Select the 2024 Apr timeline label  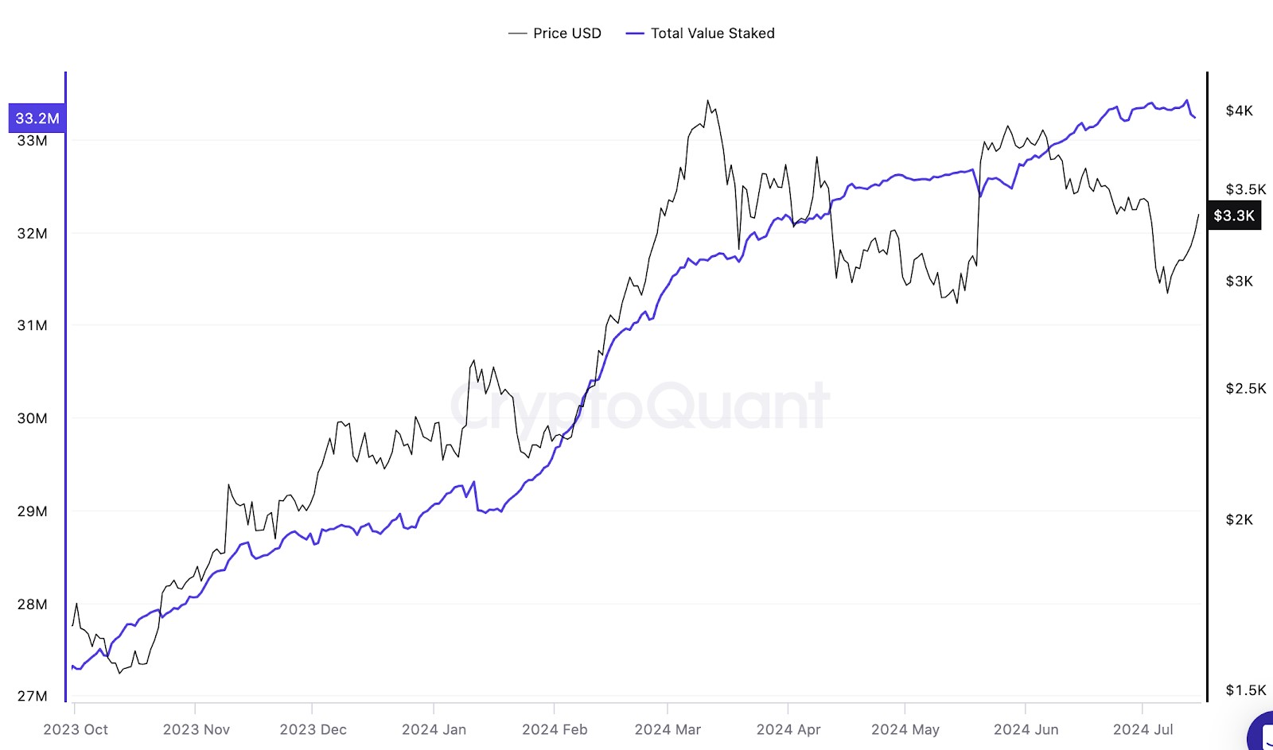(788, 729)
